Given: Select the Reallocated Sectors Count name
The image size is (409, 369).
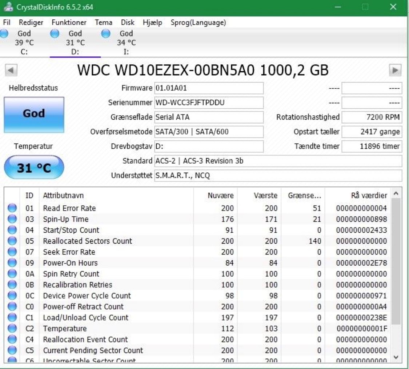Looking at the screenshot, I should point(88,241).
